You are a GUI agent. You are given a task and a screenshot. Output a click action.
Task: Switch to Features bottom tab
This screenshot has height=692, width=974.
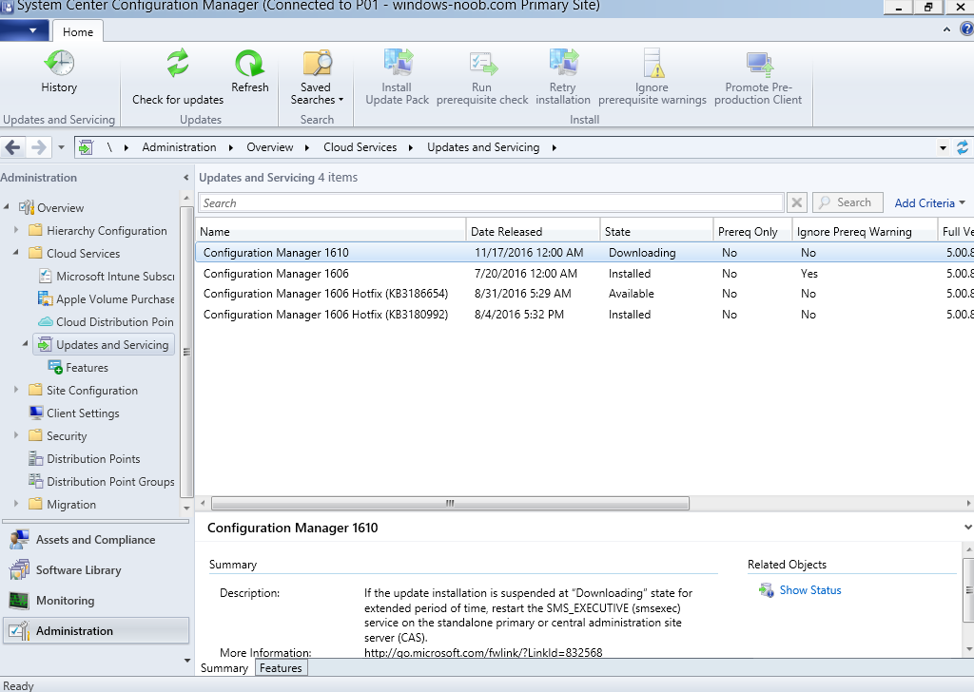click(x=281, y=668)
